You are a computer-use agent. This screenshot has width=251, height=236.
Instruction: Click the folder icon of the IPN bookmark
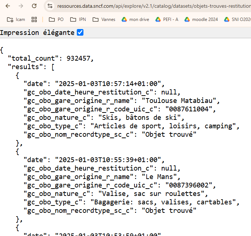(73, 19)
